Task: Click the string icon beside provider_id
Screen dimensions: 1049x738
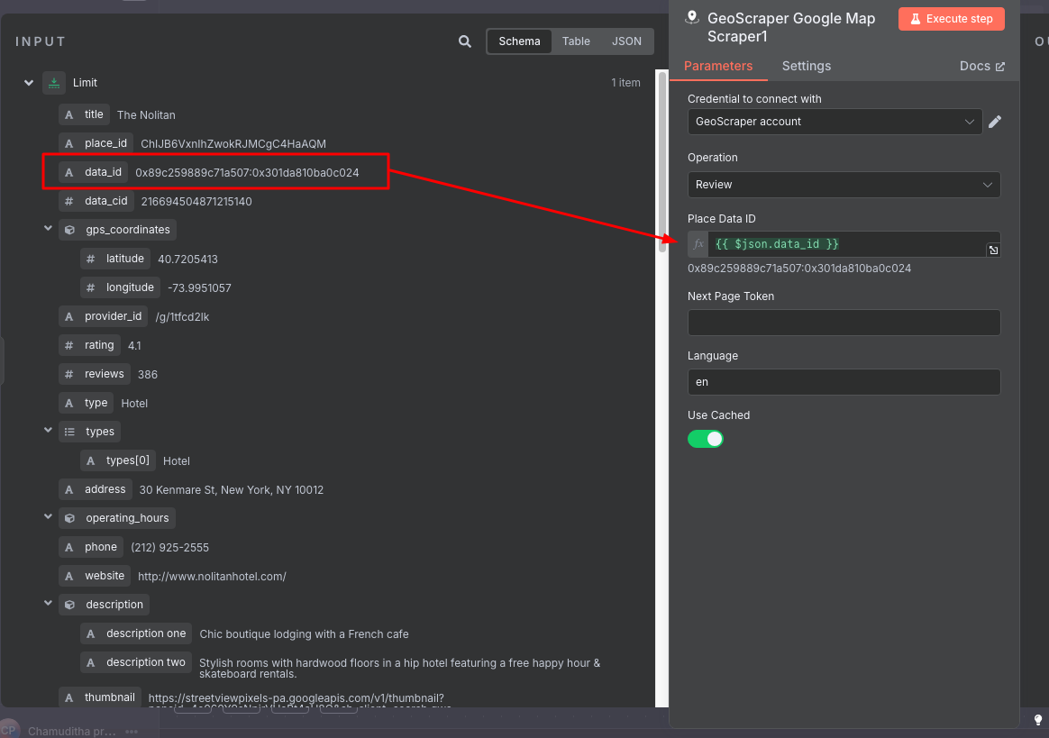Action: pyautogui.click(x=68, y=316)
